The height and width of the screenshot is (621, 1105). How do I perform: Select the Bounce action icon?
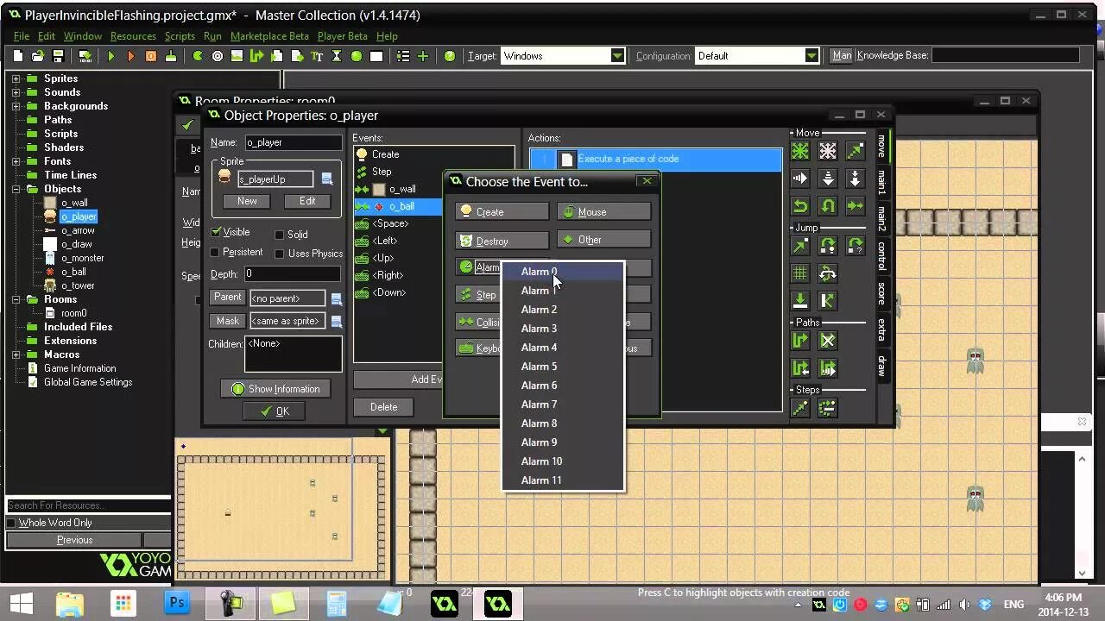(x=828, y=301)
